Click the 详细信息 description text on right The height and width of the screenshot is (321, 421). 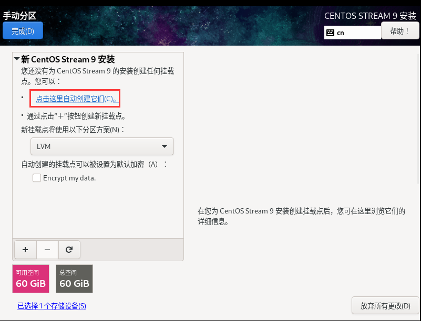point(301,216)
